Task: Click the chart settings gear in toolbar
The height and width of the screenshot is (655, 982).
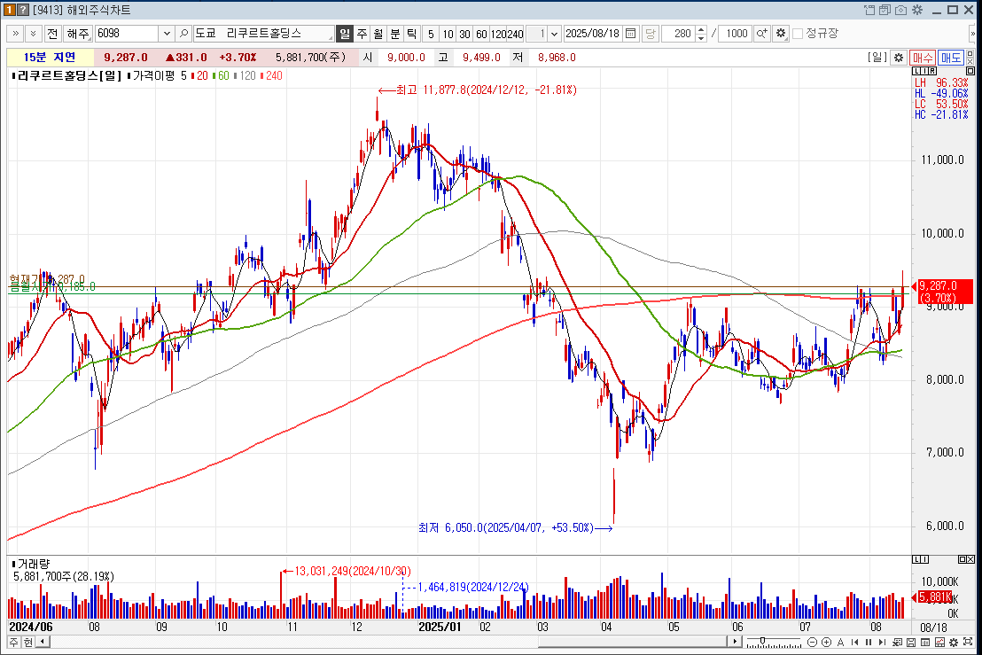Action: (780, 34)
